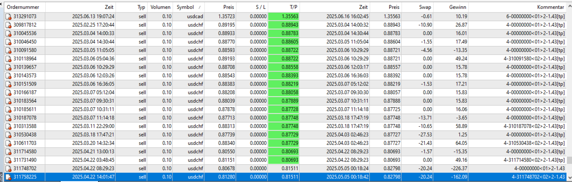The width and height of the screenshot is (572, 182).
Task: Click the Symbol column header with sort arrow
Action: [x=189, y=8]
